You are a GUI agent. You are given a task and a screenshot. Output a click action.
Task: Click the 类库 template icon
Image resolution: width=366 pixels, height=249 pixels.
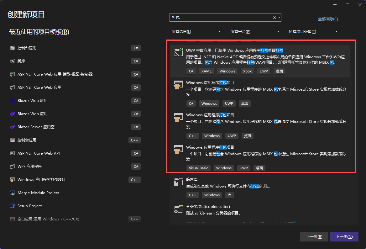12,61
